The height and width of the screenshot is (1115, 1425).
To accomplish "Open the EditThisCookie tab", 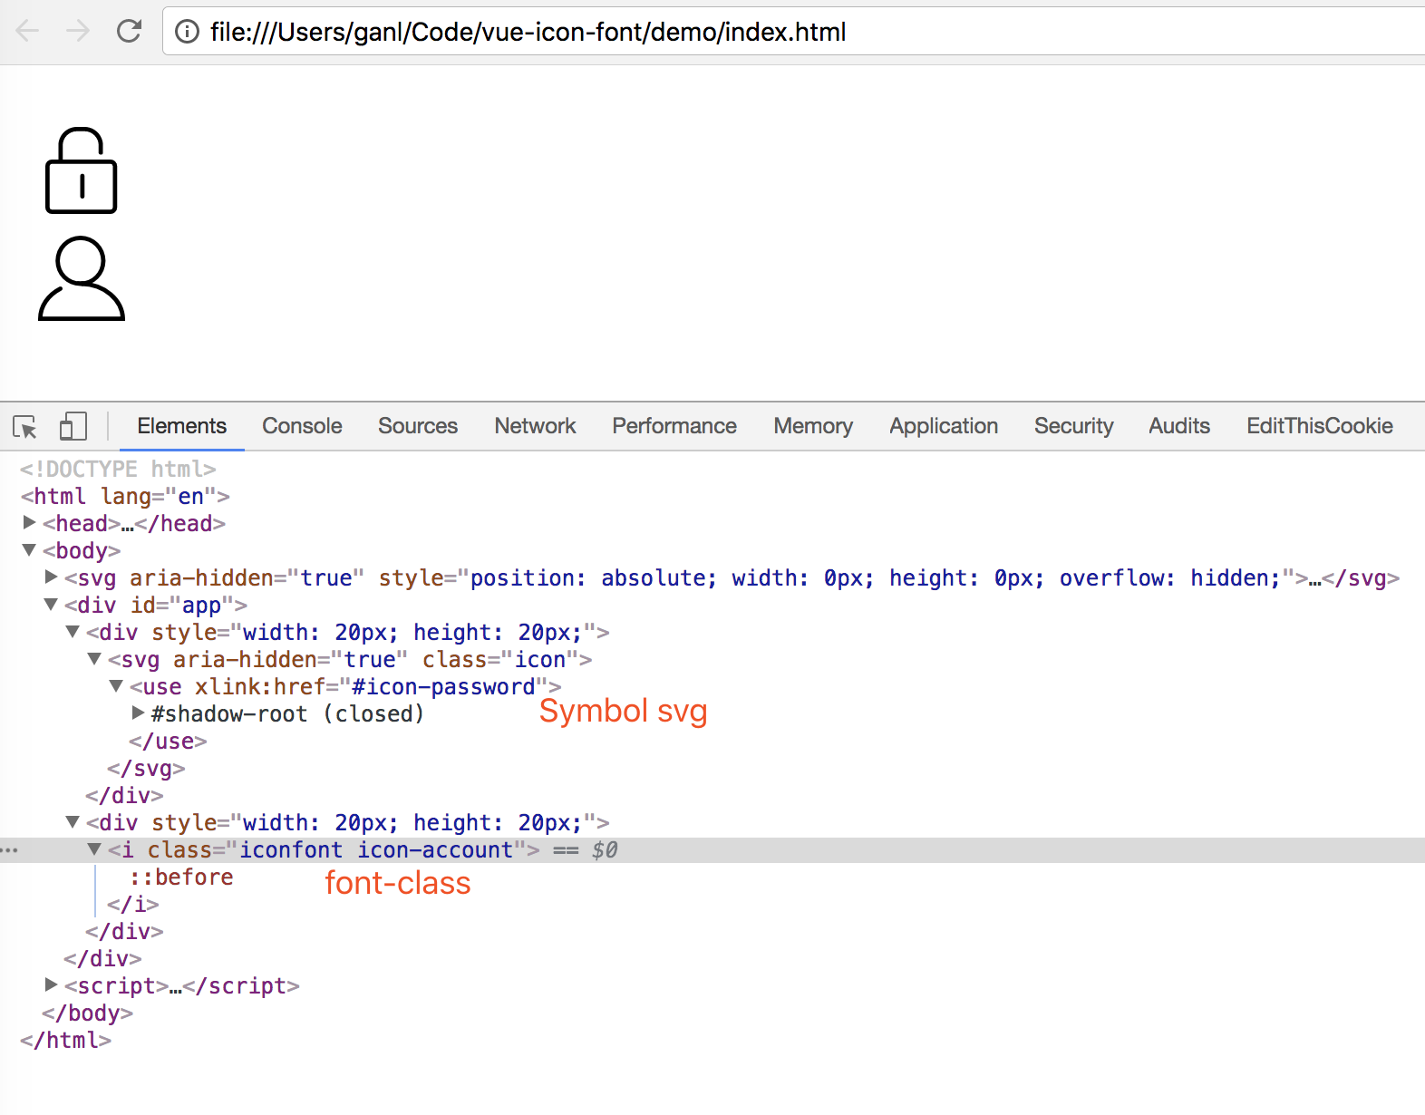I will 1320,426.
